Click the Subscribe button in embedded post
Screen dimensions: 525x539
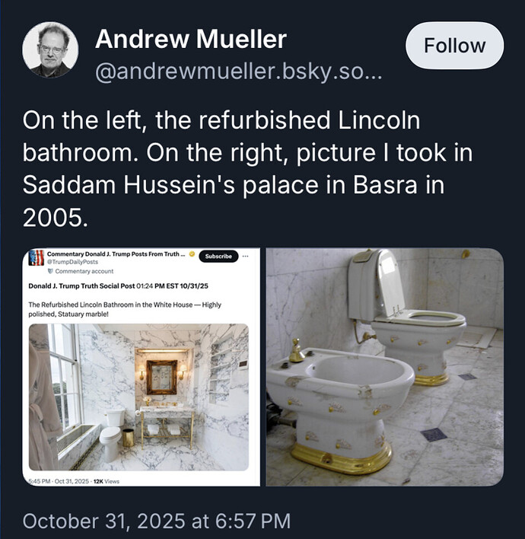click(218, 257)
